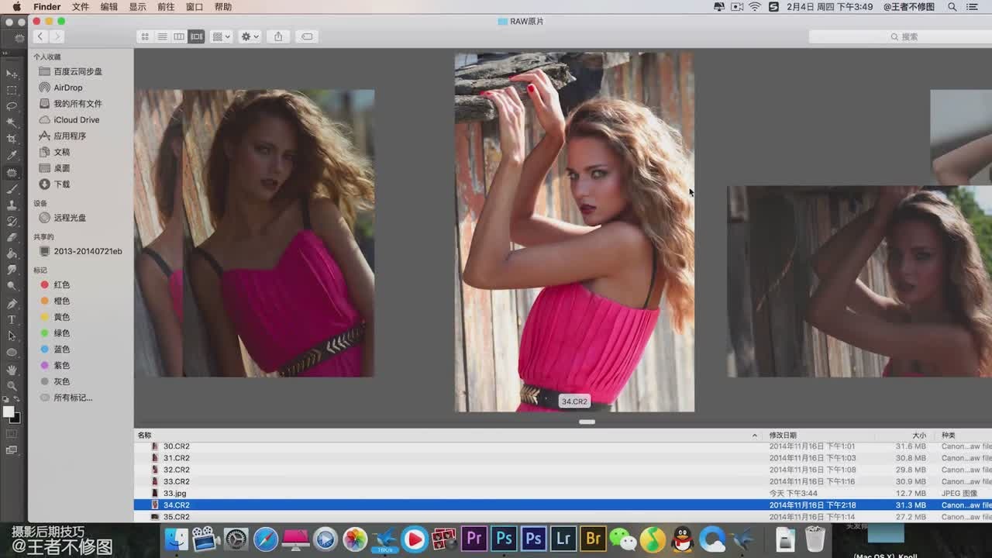Open Premiere Pro from the Dock
The height and width of the screenshot is (558, 992).
click(x=474, y=538)
